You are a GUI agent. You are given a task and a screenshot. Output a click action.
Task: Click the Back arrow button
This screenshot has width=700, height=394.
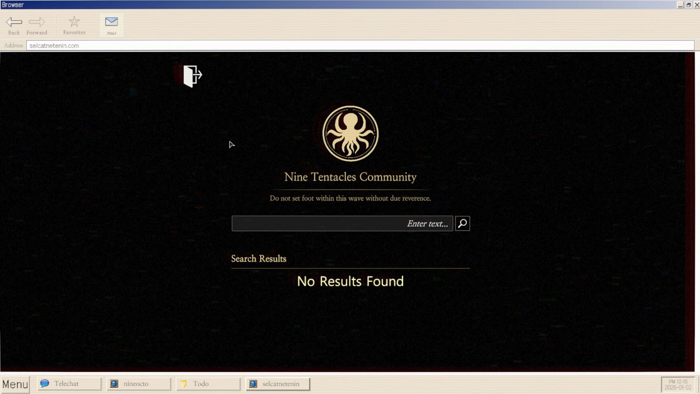[14, 26]
